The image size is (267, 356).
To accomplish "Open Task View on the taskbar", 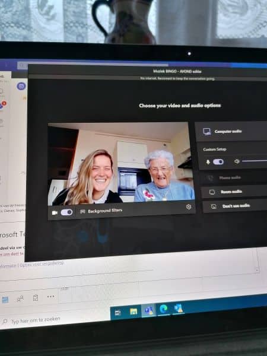I will tap(117, 313).
